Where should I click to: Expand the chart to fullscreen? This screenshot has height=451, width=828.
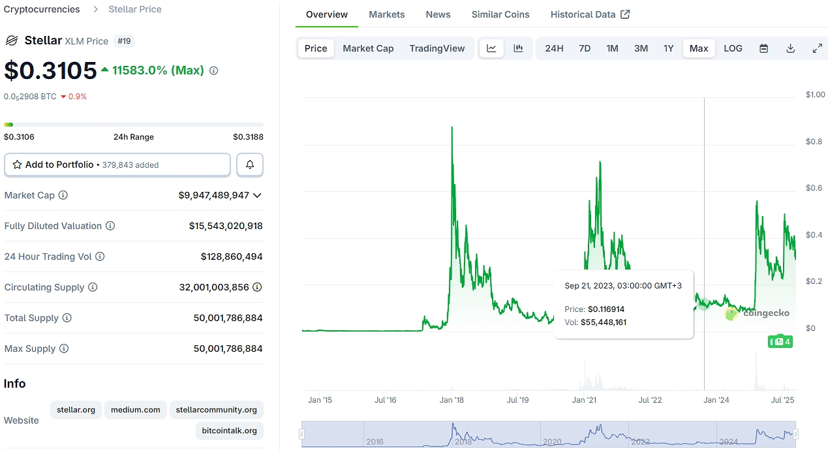click(x=817, y=48)
